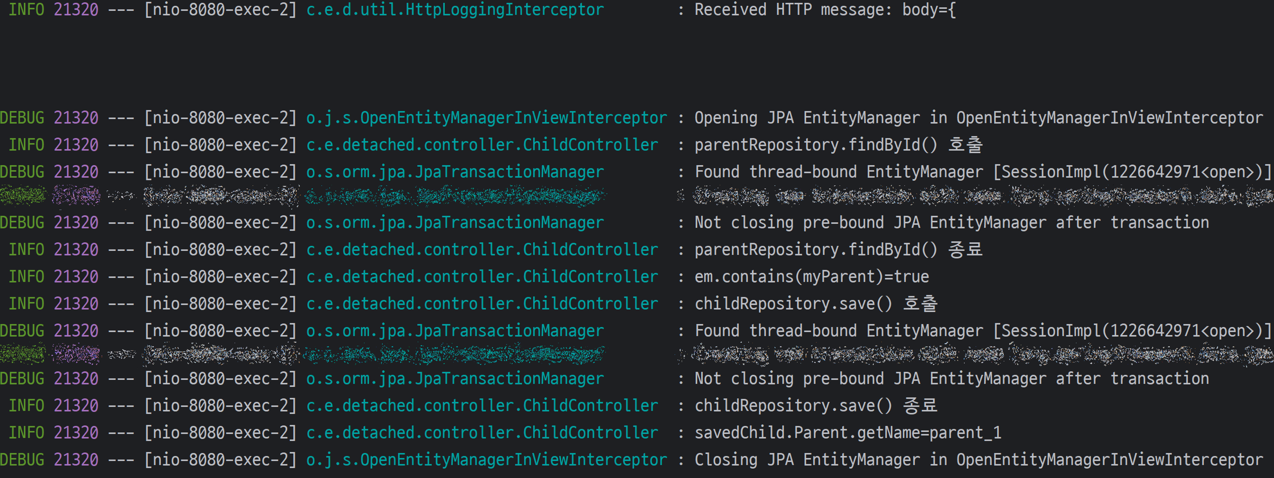Select the "parentRepository.findById() 호출" message
This screenshot has height=478, width=1274.
[x=838, y=145]
